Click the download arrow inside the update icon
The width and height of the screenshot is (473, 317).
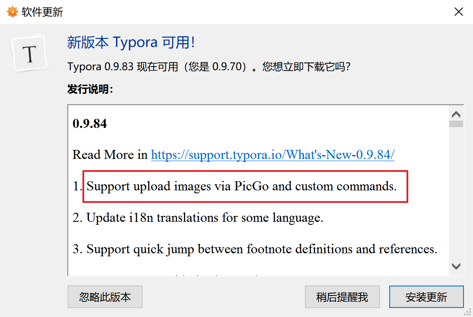12,13
